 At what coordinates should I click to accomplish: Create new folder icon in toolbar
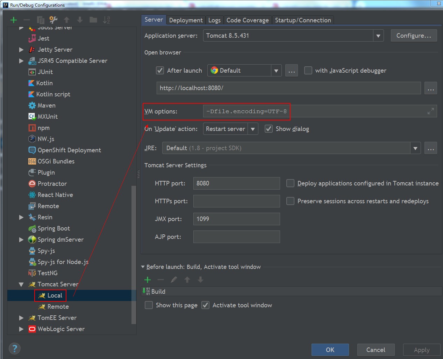click(93, 20)
